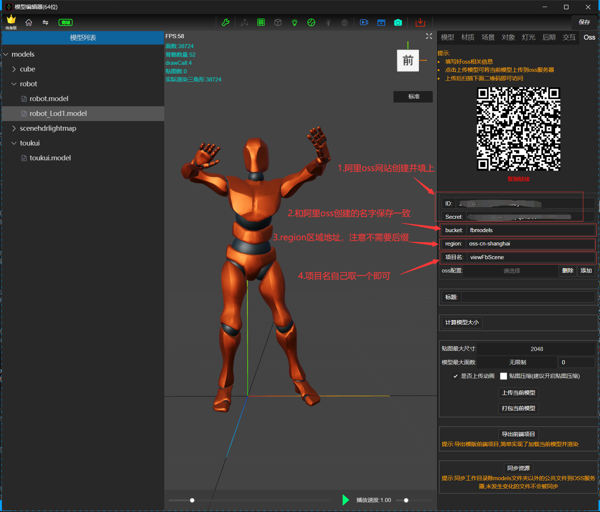This screenshot has width=600, height=512.
Task: Toggle the axis gizmo icon
Action: point(244,23)
